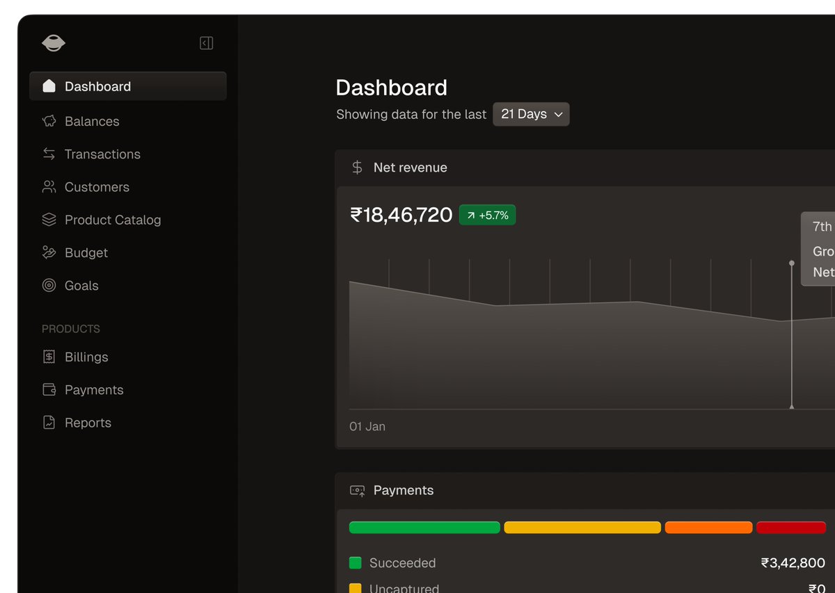Click the green Succeeded legend square
The image size is (835, 593).
coord(356,563)
